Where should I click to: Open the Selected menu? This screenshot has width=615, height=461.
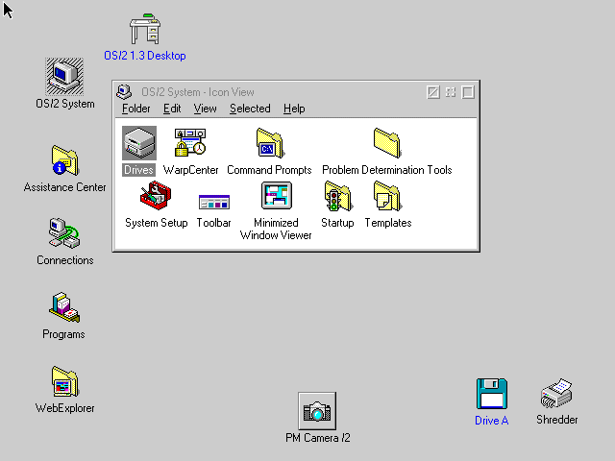pyautogui.click(x=250, y=109)
